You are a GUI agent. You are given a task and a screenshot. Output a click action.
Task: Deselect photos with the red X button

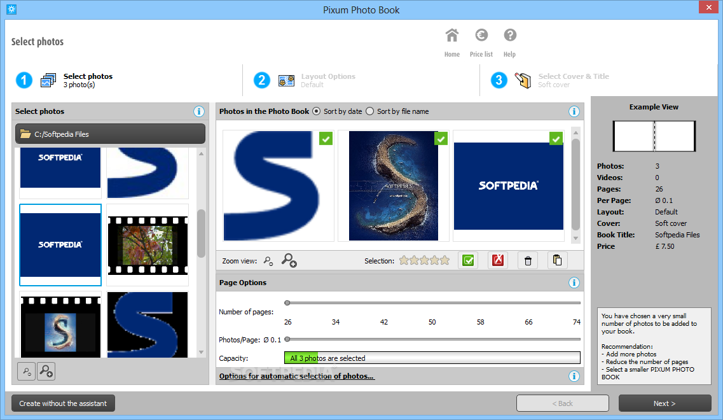point(498,261)
